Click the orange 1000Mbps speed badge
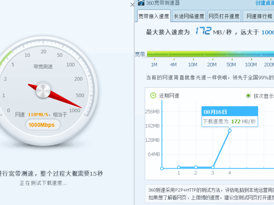 click(41, 125)
